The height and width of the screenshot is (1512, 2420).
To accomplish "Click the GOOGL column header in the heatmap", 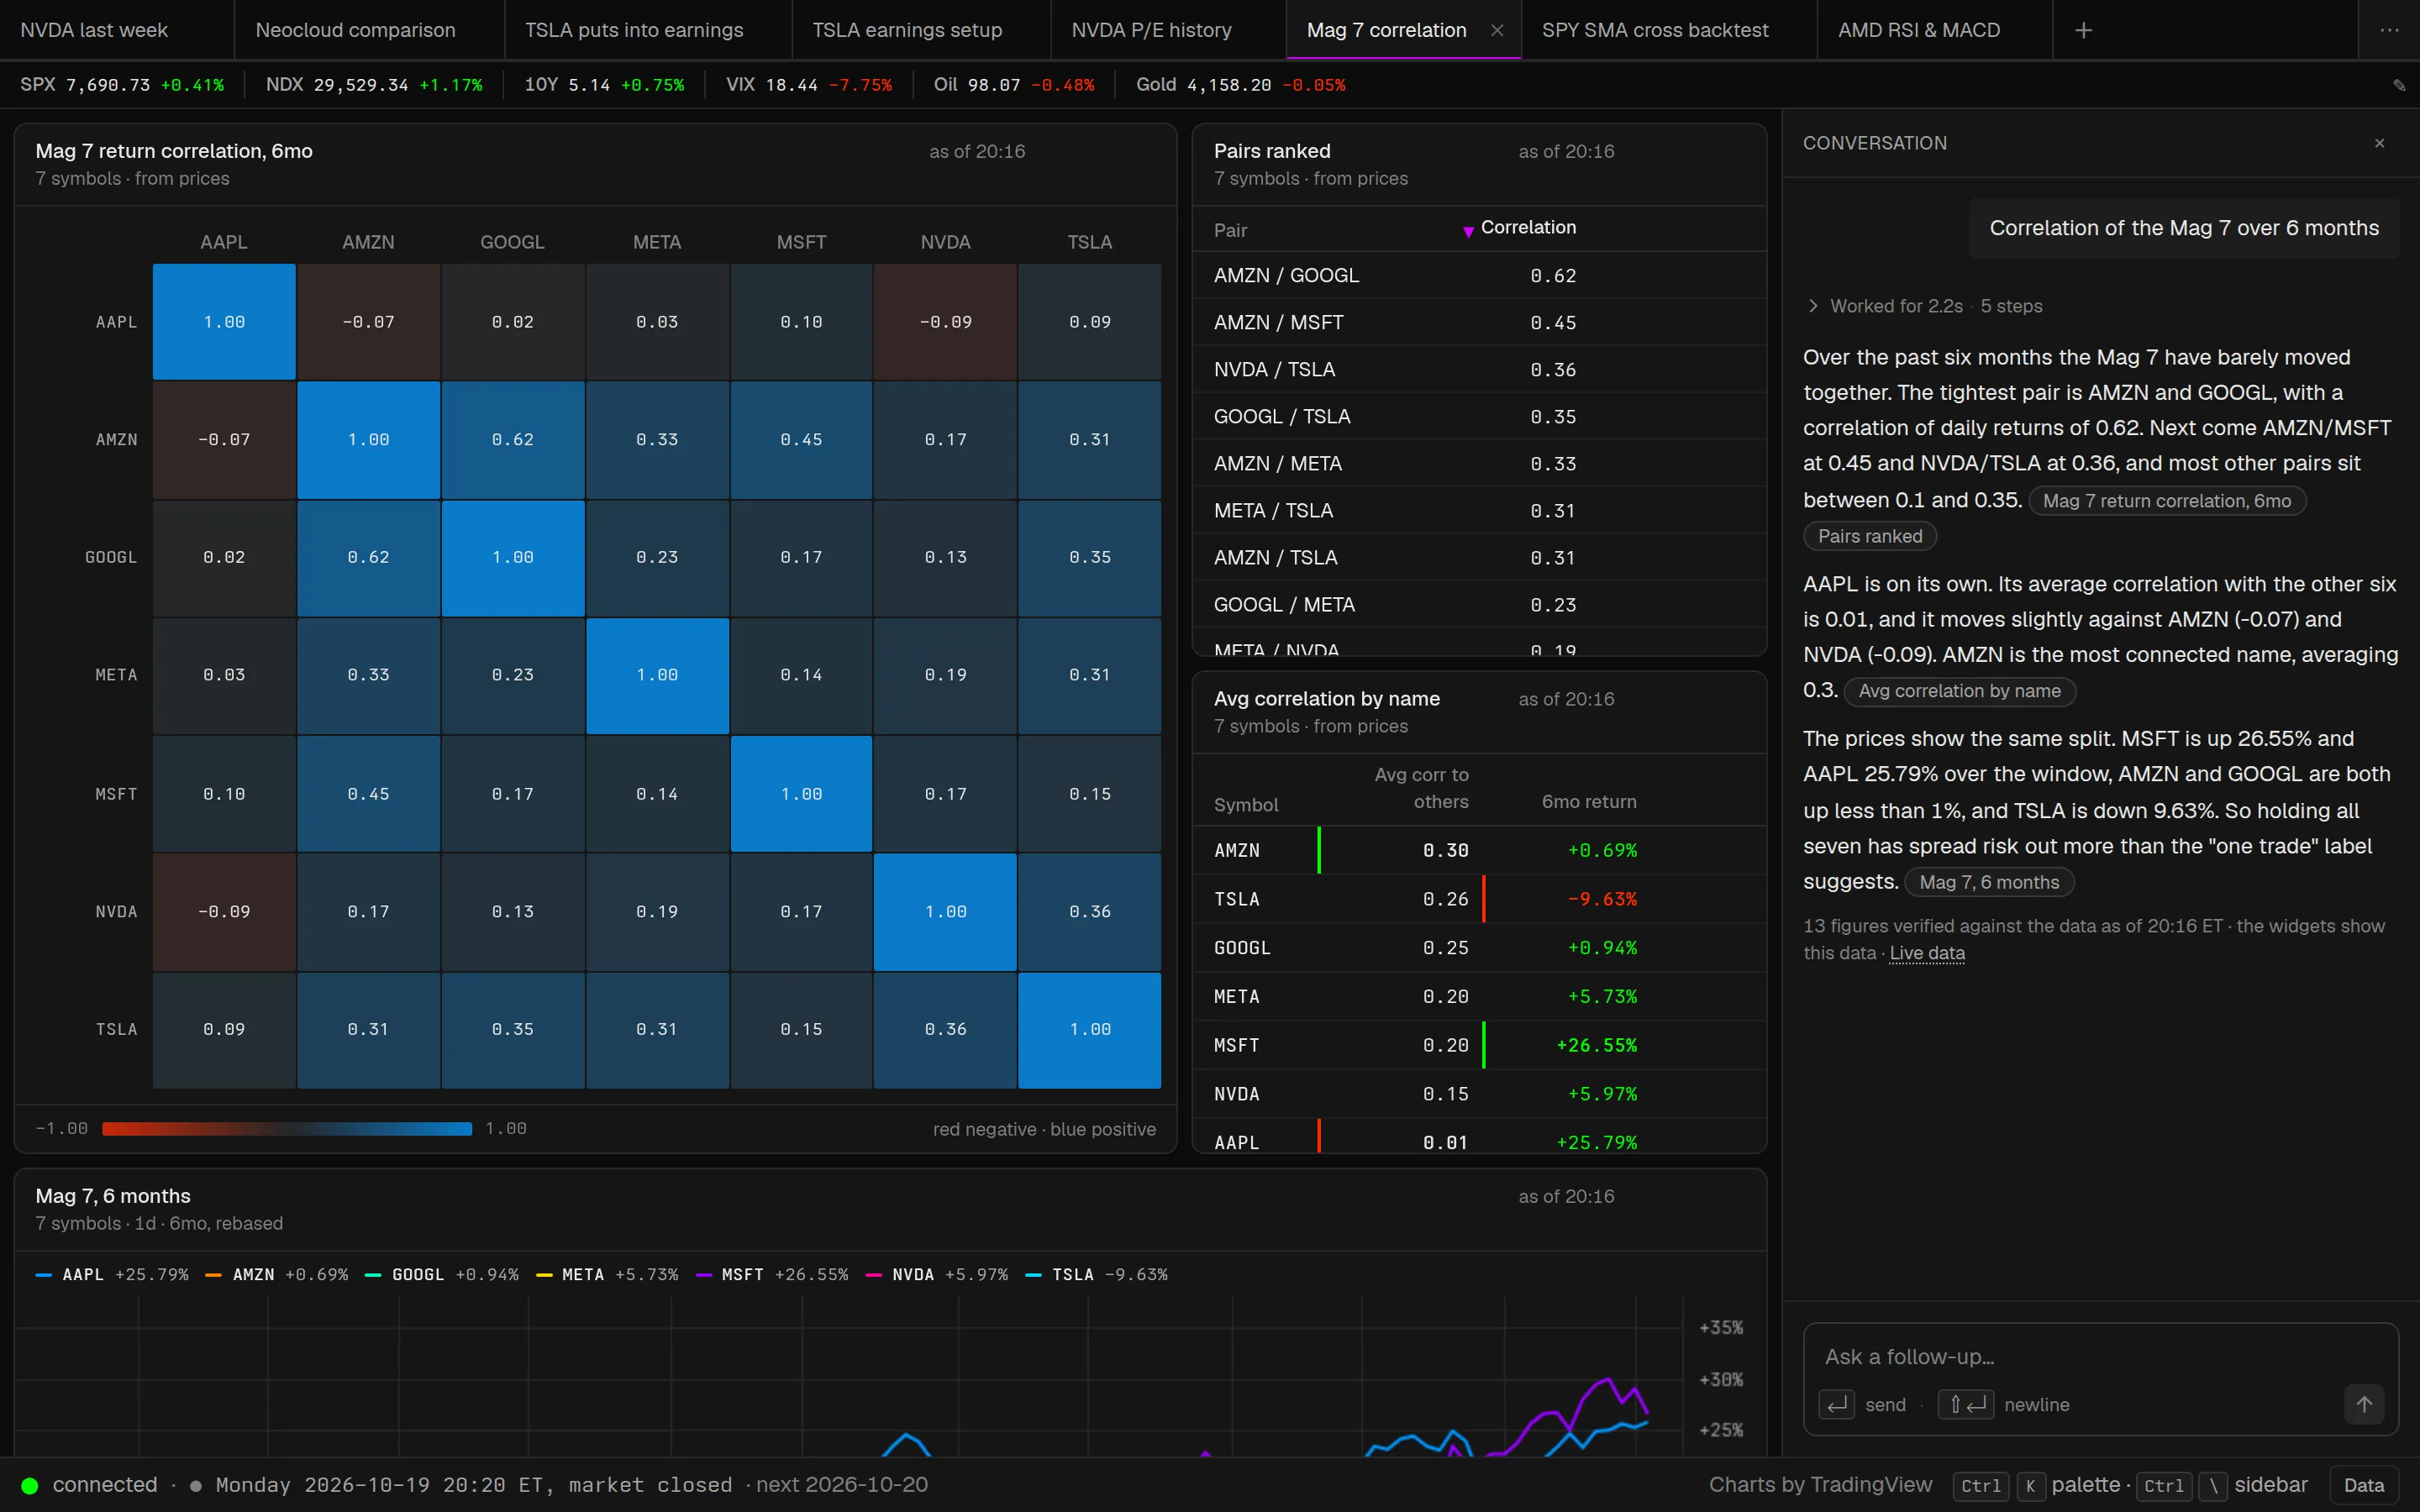I will tap(512, 242).
